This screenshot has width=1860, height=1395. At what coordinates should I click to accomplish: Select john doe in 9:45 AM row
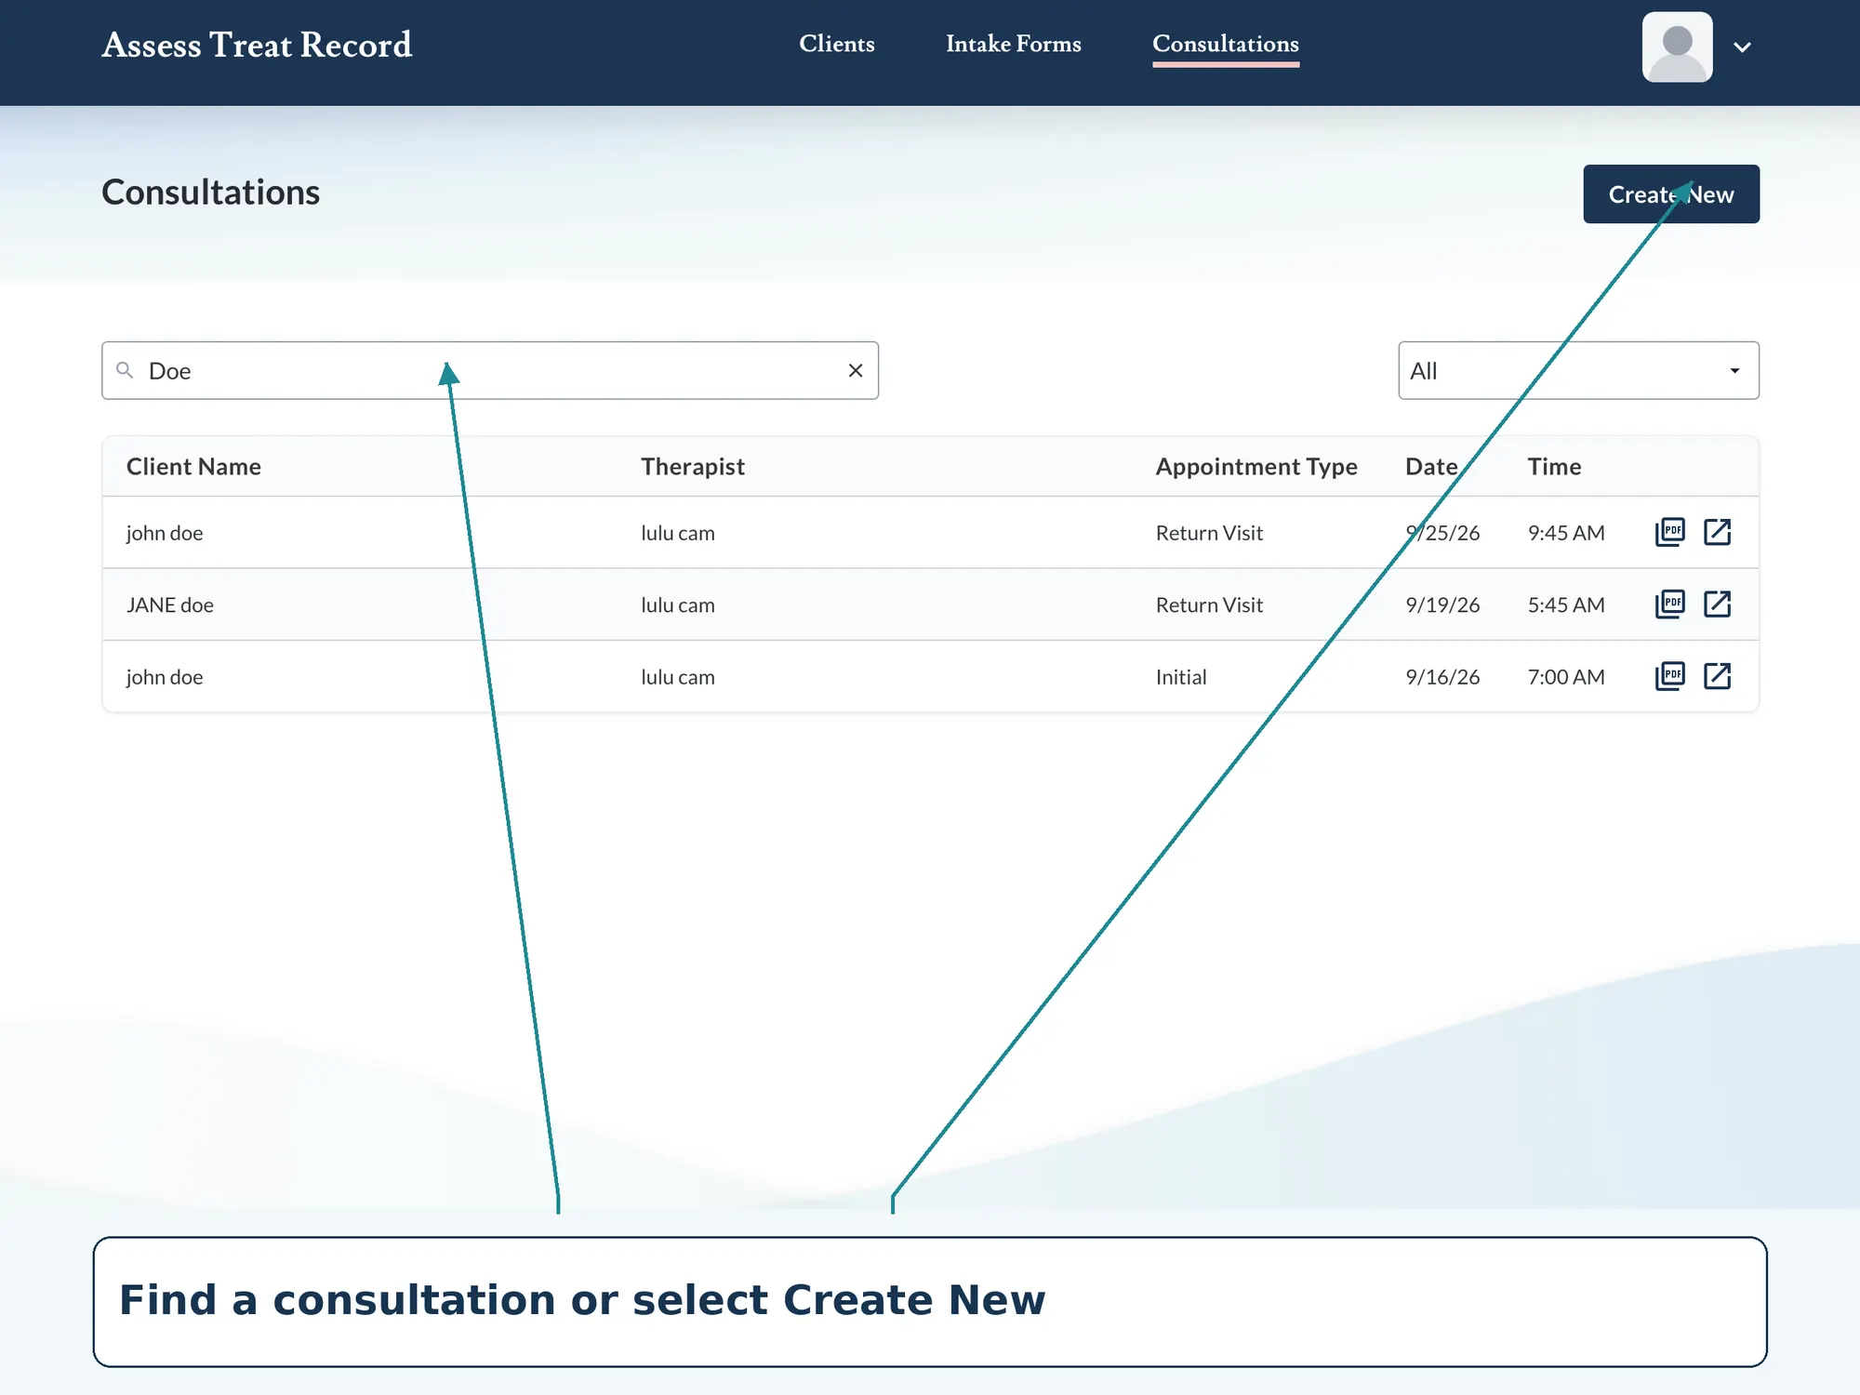pyautogui.click(x=165, y=533)
